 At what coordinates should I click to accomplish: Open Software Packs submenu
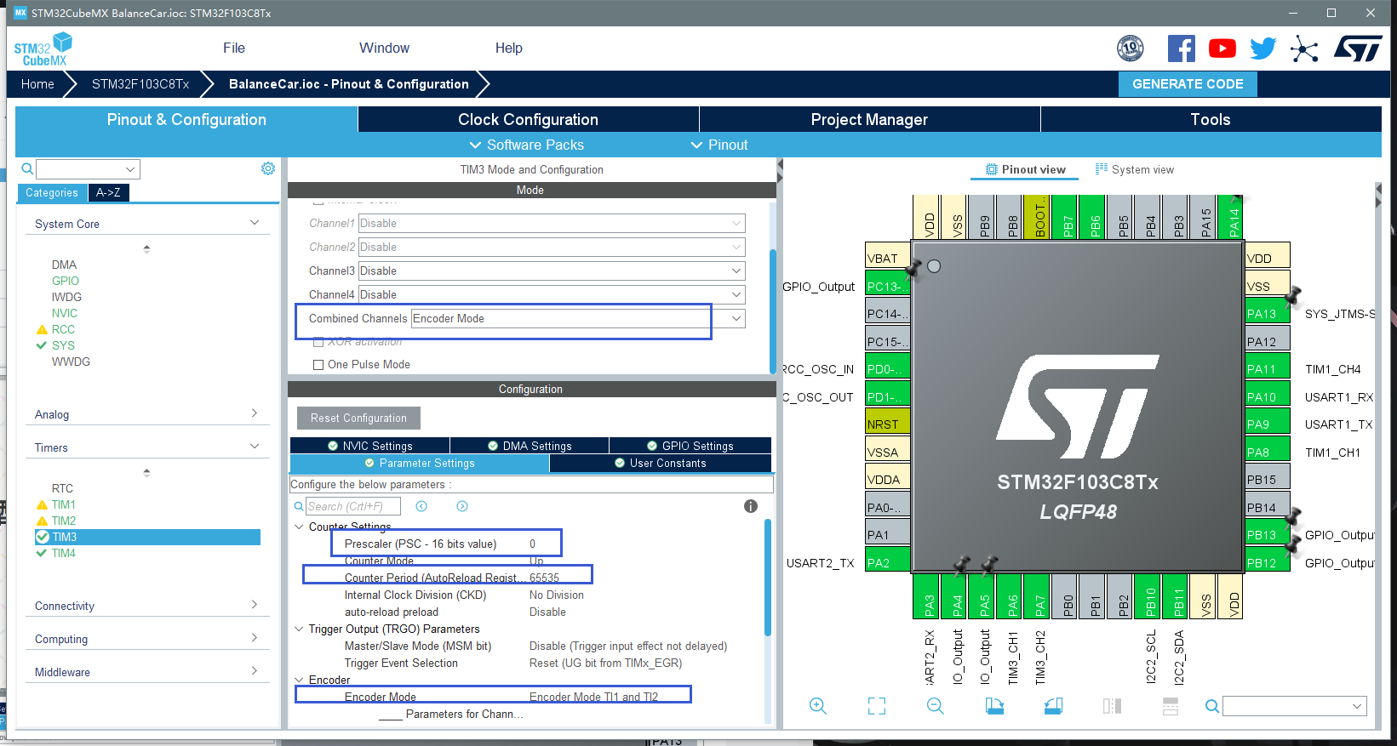click(527, 145)
